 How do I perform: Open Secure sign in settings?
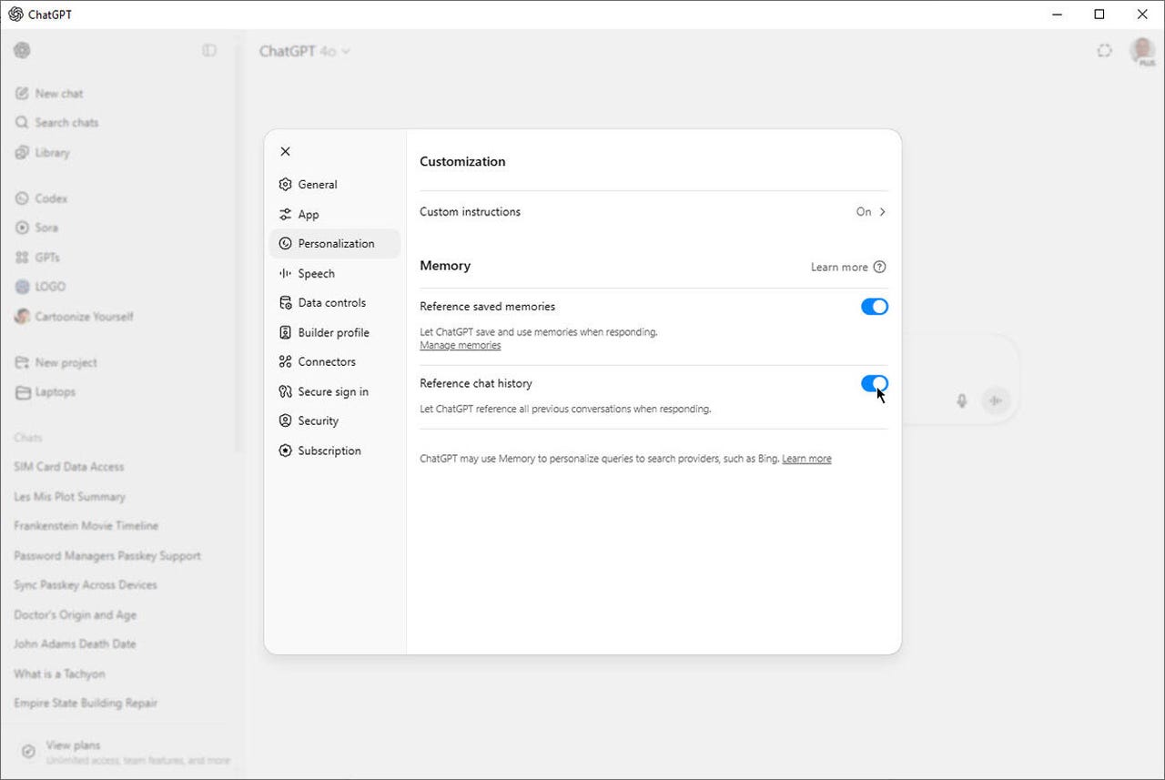(x=335, y=391)
